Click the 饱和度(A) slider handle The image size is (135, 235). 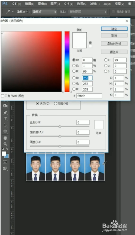[60, 136]
